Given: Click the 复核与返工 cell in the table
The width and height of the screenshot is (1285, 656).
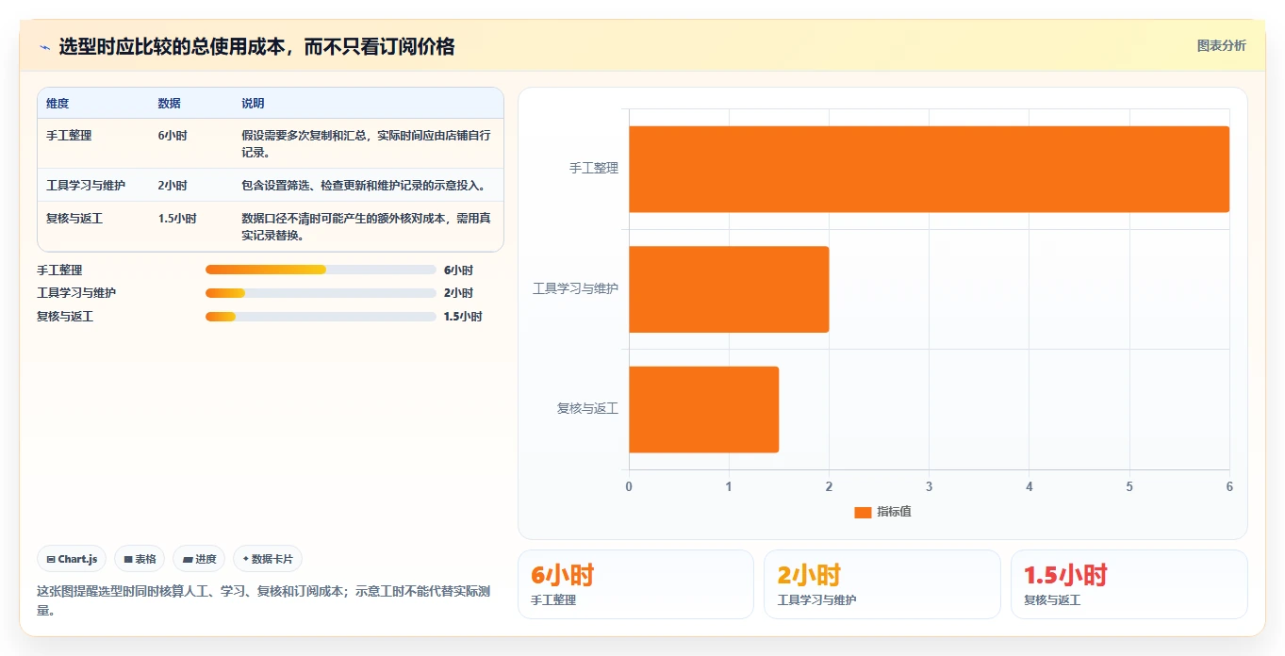Looking at the screenshot, I should [74, 219].
